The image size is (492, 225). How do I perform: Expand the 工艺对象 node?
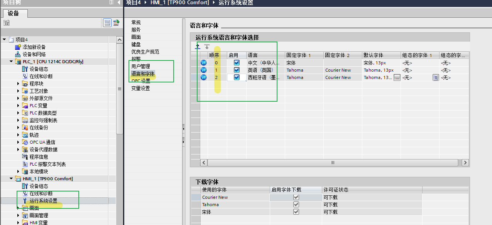(18, 91)
